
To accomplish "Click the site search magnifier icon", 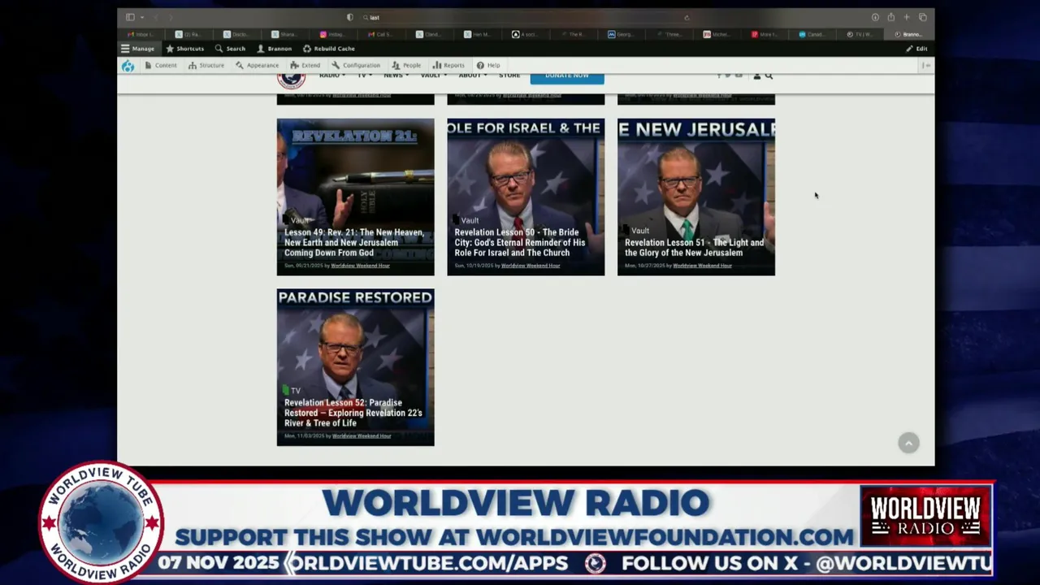I will click(x=769, y=76).
